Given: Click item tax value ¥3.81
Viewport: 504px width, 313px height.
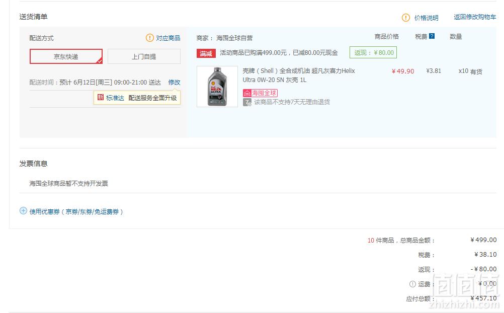Looking at the screenshot, I should (x=434, y=71).
